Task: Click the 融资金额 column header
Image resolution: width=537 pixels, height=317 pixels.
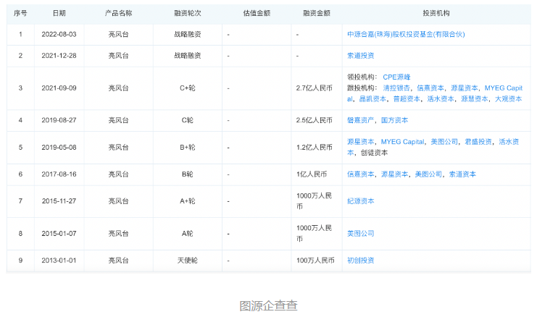Action: (x=316, y=14)
